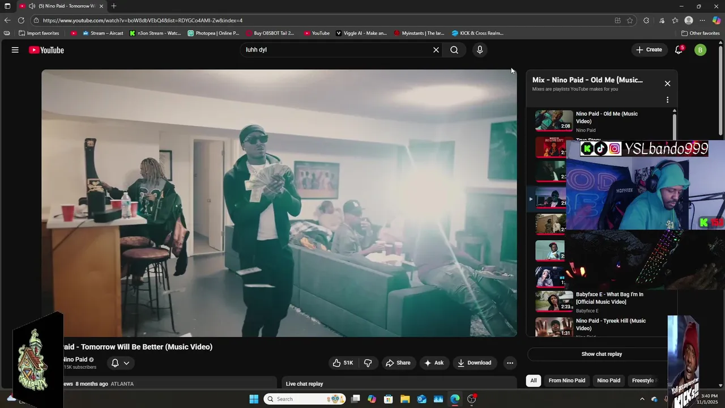
Task: Open the ATLANTA location link
Action: point(122,384)
